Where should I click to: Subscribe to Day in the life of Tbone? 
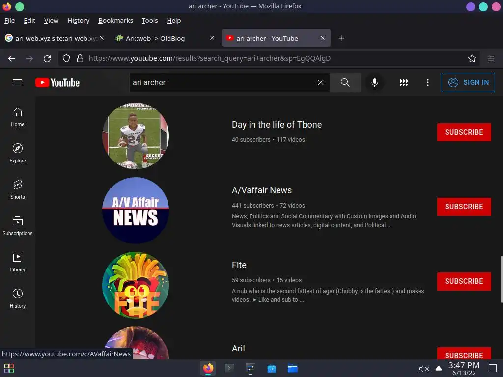pyautogui.click(x=464, y=132)
